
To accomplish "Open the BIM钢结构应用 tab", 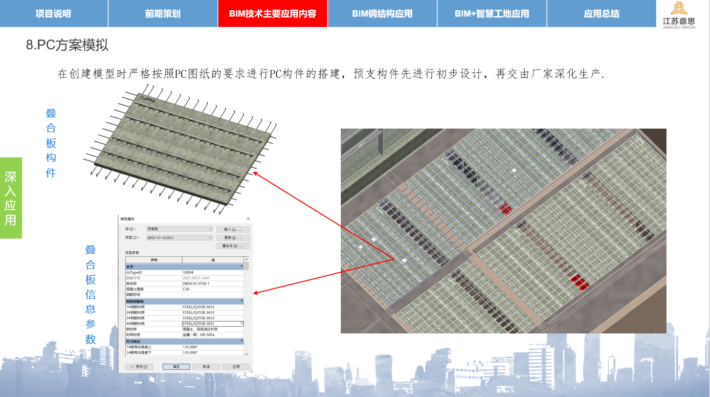I will (382, 14).
